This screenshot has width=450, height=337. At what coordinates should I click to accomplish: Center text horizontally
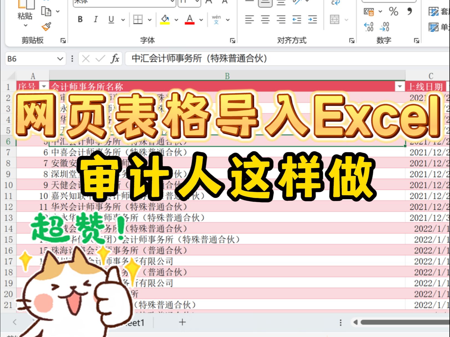(x=265, y=19)
